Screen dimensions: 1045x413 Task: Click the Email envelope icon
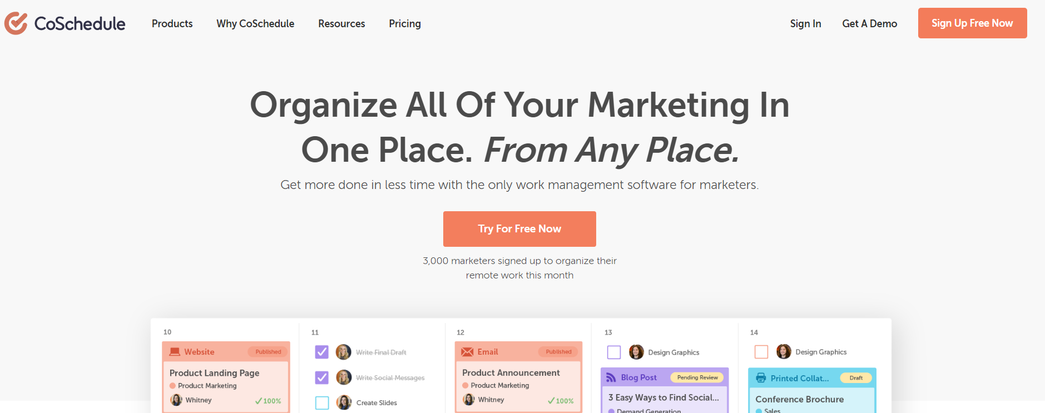tap(467, 352)
